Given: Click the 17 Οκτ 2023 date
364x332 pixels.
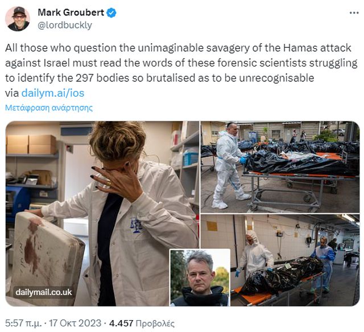Looking at the screenshot, I should (x=75, y=323).
